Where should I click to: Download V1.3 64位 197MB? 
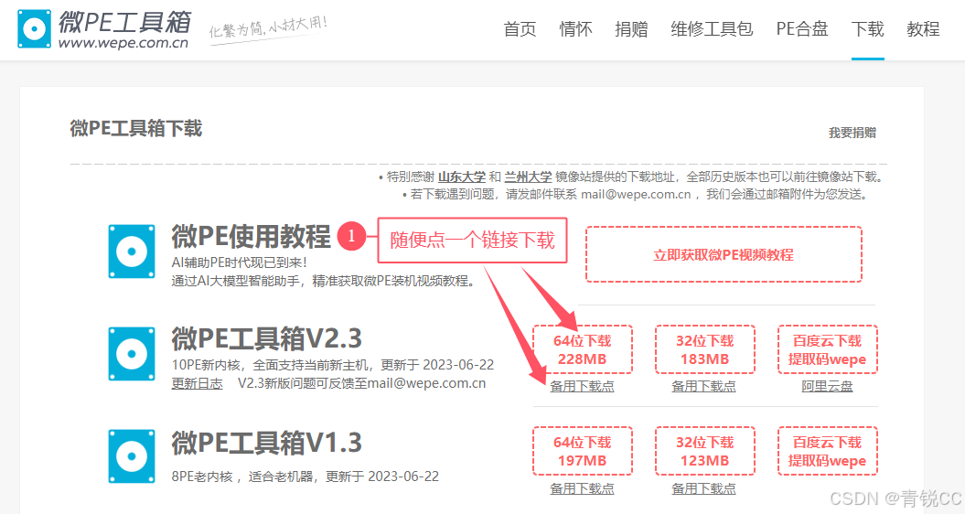[582, 451]
